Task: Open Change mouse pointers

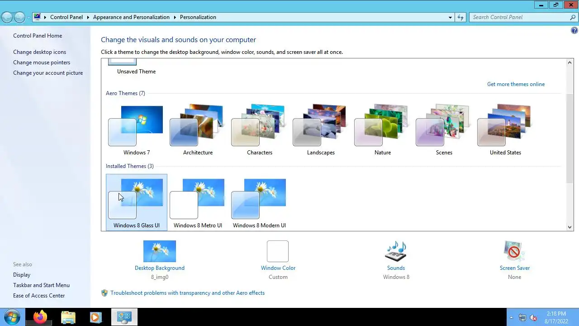Action: (x=42, y=62)
